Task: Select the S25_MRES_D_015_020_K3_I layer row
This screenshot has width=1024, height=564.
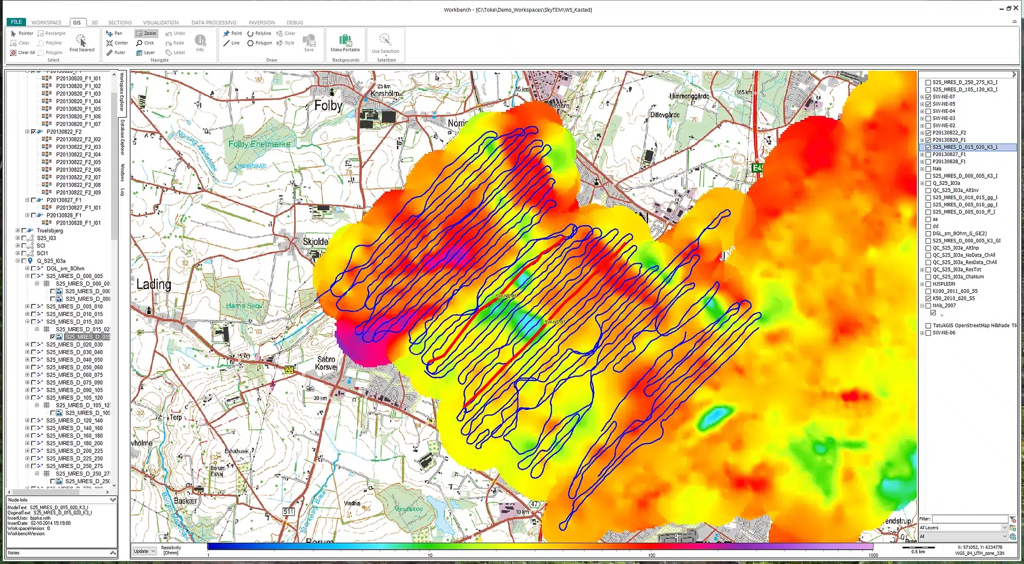Action: [968, 147]
